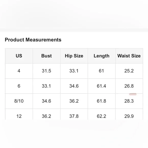Click length value 62.2
Screen dimensions: 148x148
[x=102, y=116]
